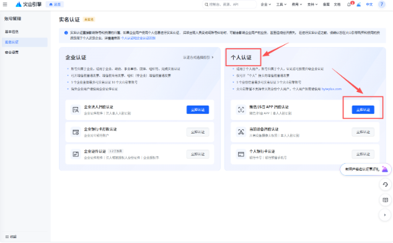Click the blue mountain icon next to the bell

(x=359, y=4)
